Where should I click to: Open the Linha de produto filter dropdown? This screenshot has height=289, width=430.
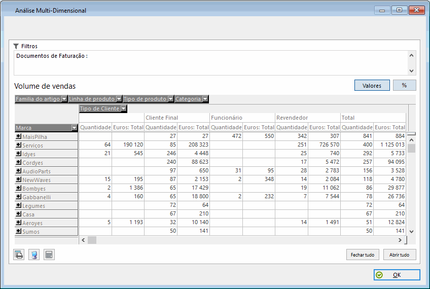tap(119, 99)
